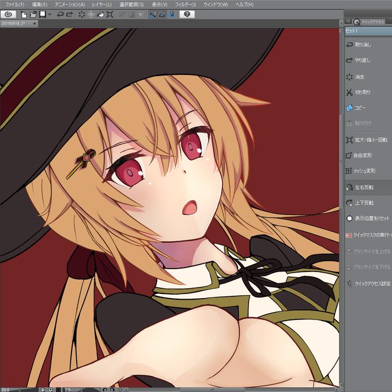Viewport: 392px width, 392px height.
Task: Click ブラシサイズを上げる in quick access
Action: 368,251
